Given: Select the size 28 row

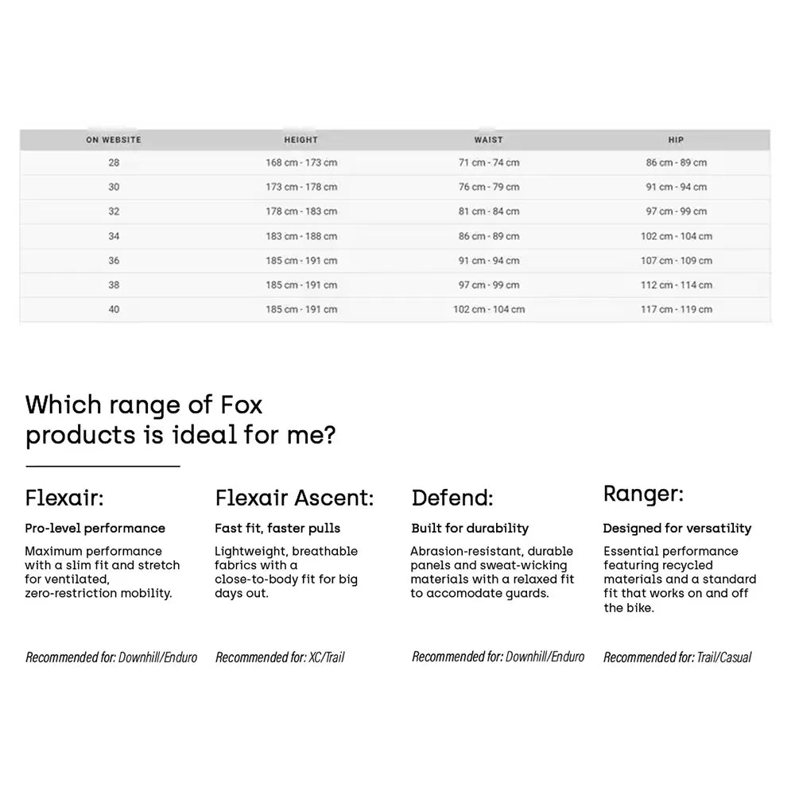Looking at the screenshot, I should tap(395, 163).
